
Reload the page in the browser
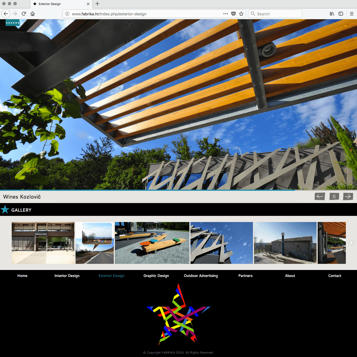point(24,14)
